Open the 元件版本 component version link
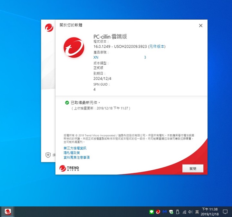The width and height of the screenshot is (232, 217). click(157, 46)
